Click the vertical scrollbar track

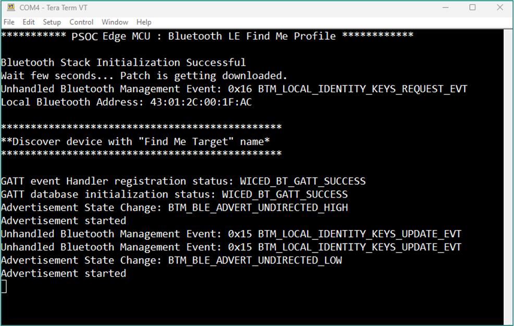[508, 177]
